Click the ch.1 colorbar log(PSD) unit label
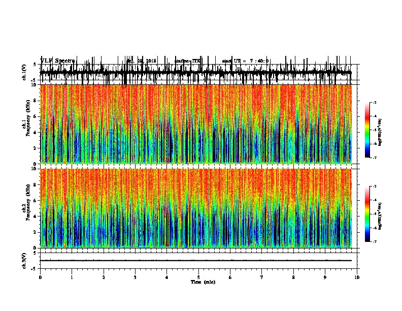This screenshot has width=402, height=311. pyautogui.click(x=380, y=132)
